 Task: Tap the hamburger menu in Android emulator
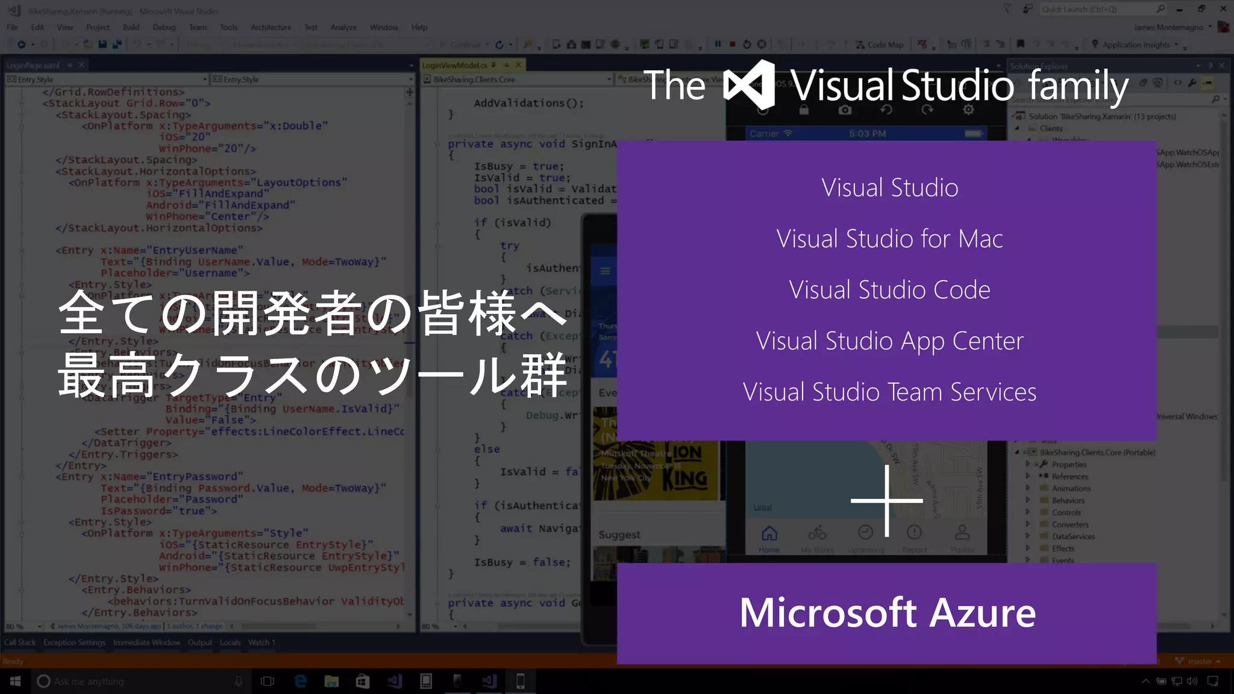[605, 271]
